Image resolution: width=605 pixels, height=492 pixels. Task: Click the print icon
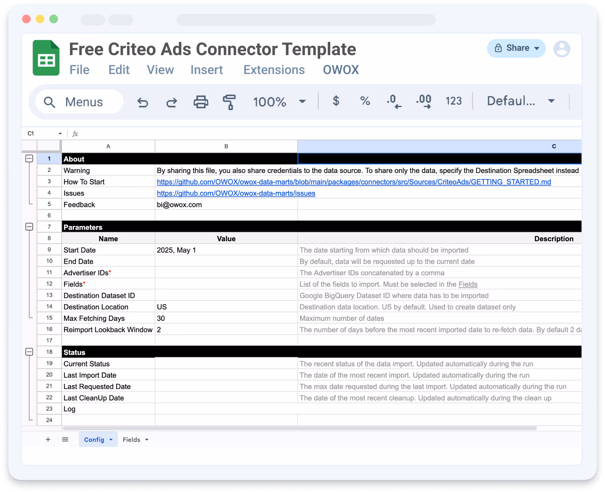[x=201, y=102]
